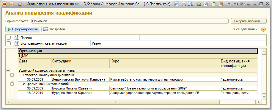Image resolution: width=272 pixels, height=110 pixels.
Task: Click Бурдыга Михаил Юрьевич in seminar row
Action: pyautogui.click(x=81, y=88)
